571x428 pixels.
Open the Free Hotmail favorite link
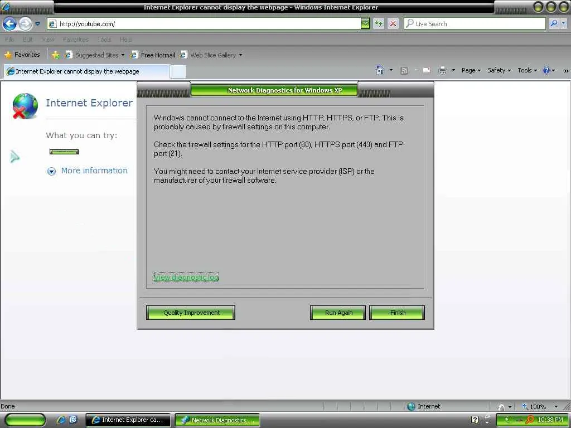153,55
